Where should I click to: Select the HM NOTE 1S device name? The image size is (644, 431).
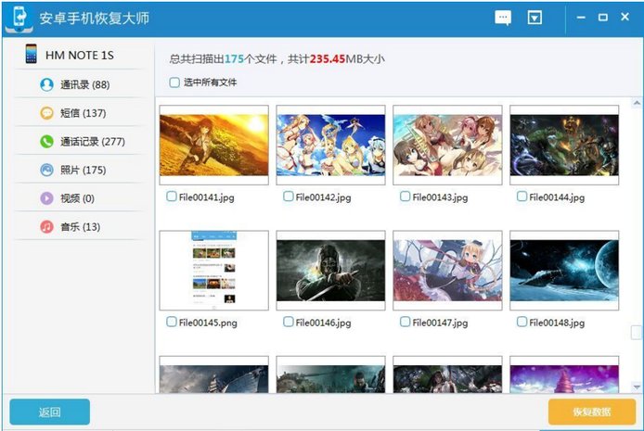pos(79,55)
